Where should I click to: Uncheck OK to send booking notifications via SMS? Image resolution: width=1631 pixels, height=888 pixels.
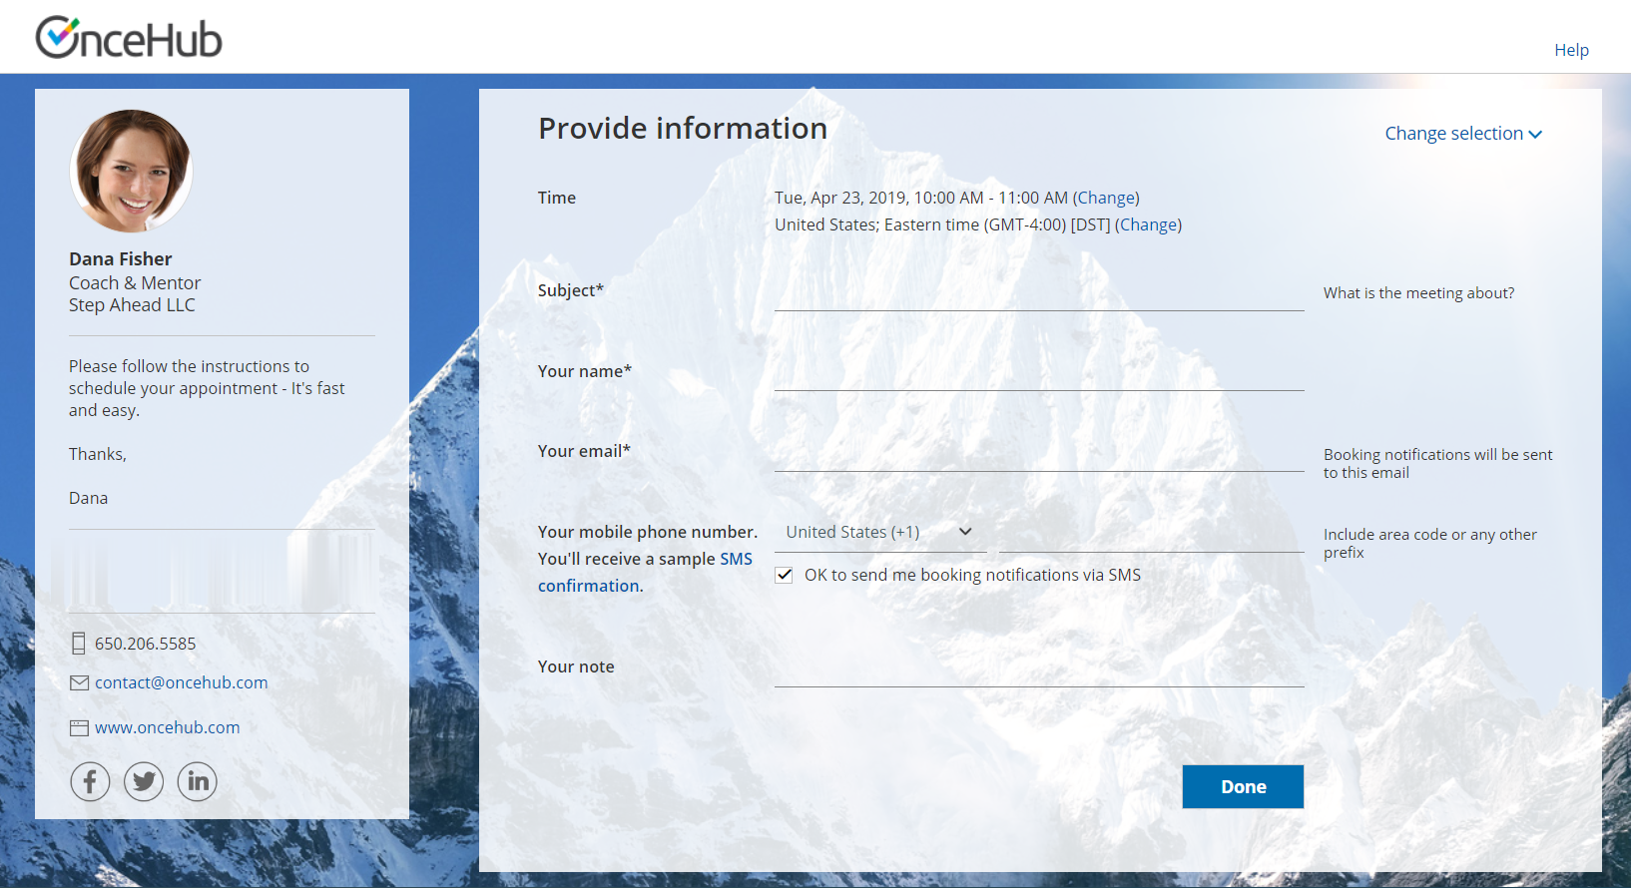click(785, 575)
